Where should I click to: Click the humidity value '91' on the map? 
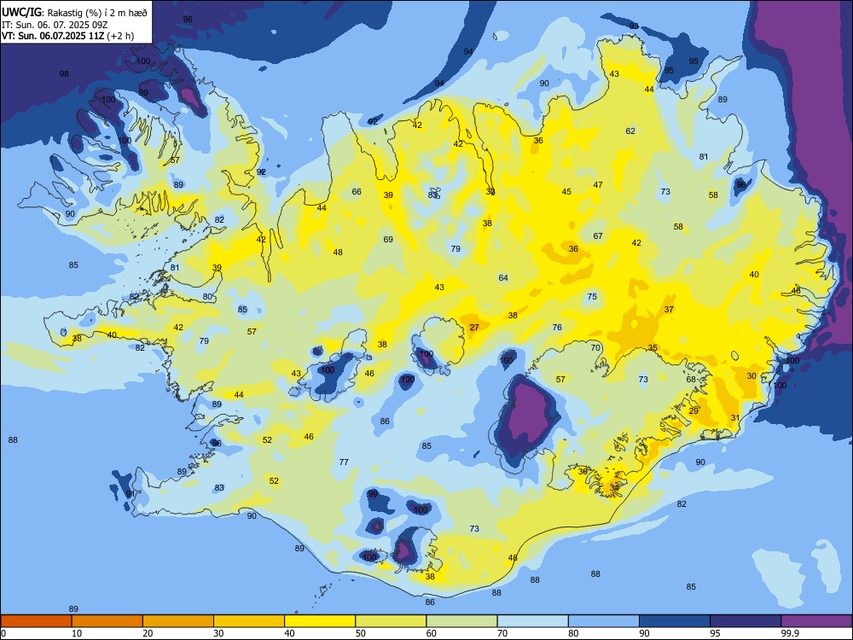point(131,494)
